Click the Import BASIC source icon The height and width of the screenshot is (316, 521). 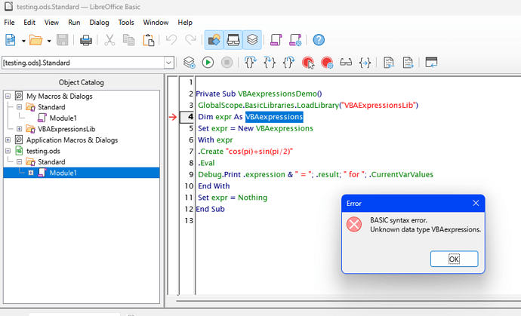click(x=388, y=63)
